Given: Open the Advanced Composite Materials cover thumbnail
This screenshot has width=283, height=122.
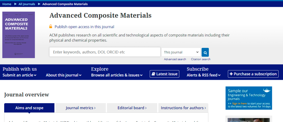Looking at the screenshot, I should tap(19, 35).
